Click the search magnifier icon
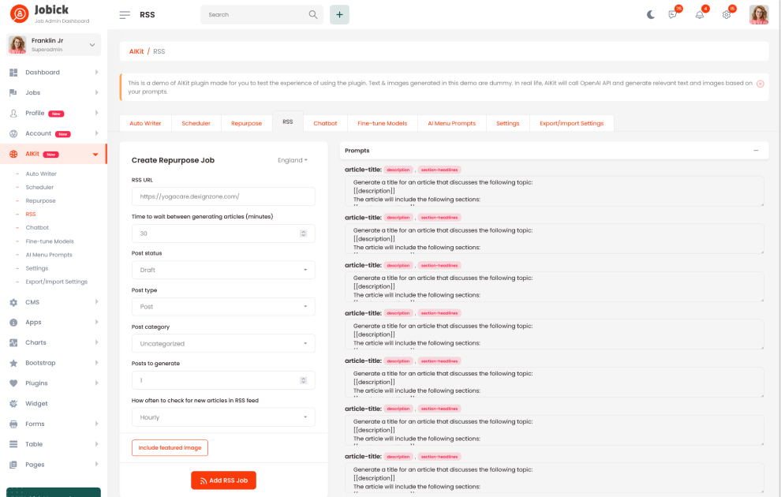Viewport: 781px width, 497px height. pos(313,15)
